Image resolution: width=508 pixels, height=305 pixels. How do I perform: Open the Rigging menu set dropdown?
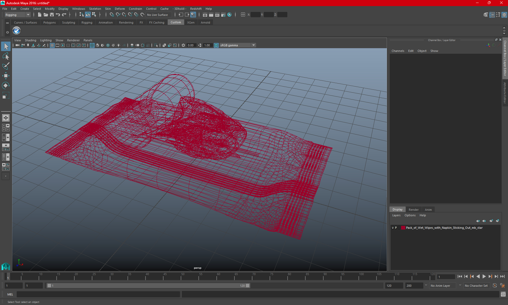point(17,15)
